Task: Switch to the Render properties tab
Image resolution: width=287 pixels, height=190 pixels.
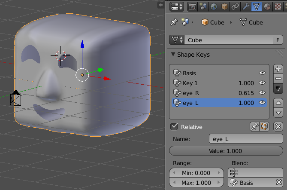Action: (x=192, y=6)
